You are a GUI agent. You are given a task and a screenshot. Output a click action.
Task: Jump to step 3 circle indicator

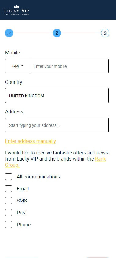point(105,33)
